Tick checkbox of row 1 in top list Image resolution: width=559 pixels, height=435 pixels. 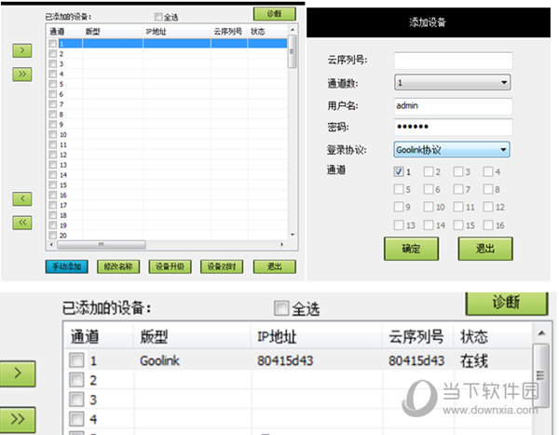click(53, 44)
